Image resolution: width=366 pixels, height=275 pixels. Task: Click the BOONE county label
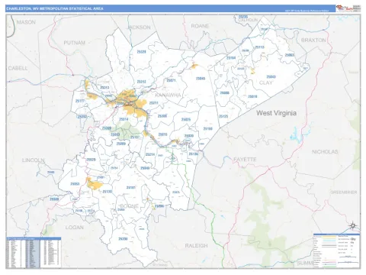pos(130,205)
